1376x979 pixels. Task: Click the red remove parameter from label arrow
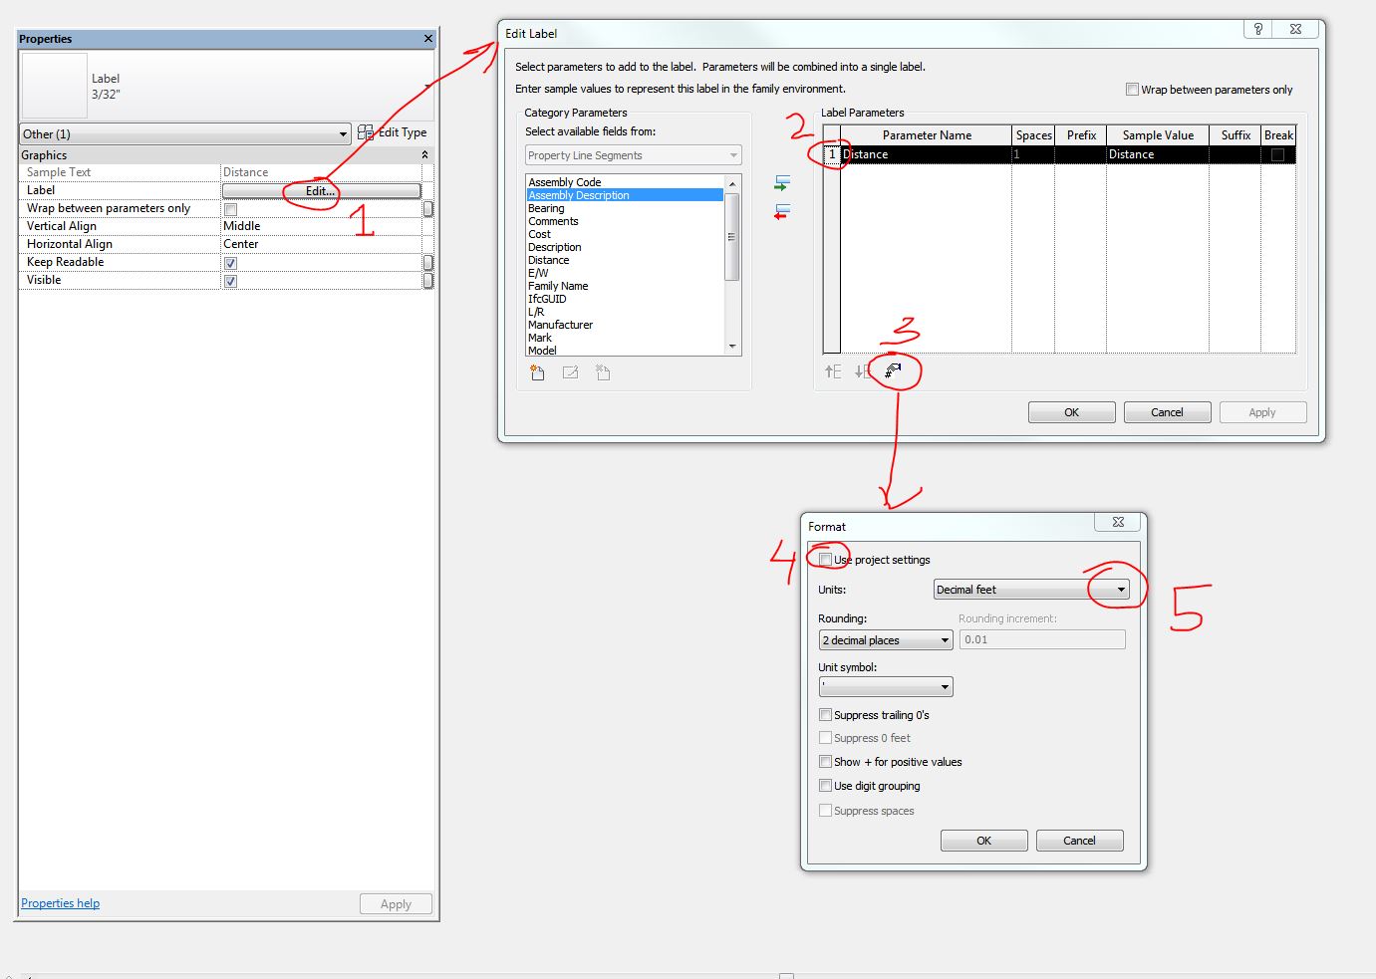782,211
